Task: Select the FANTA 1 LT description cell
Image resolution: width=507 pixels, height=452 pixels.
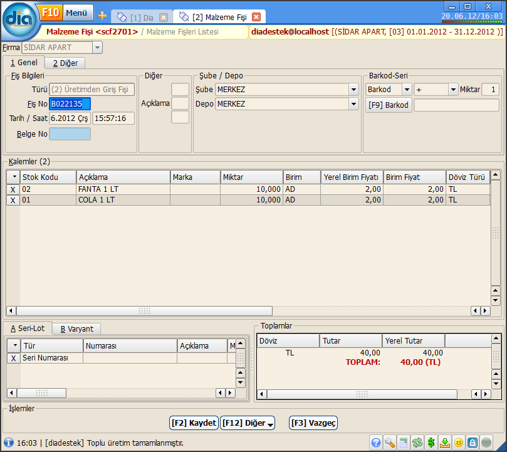Action: tap(123, 189)
